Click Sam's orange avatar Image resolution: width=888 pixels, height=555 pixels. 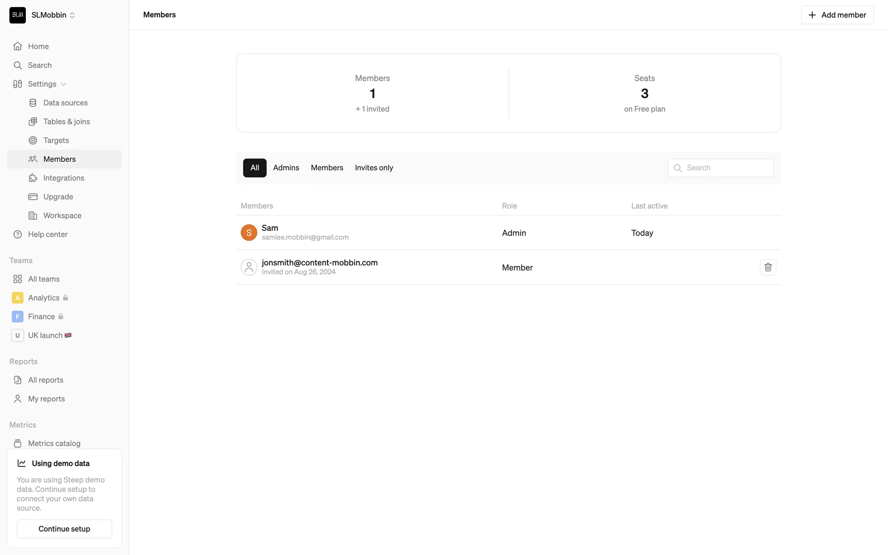point(249,233)
